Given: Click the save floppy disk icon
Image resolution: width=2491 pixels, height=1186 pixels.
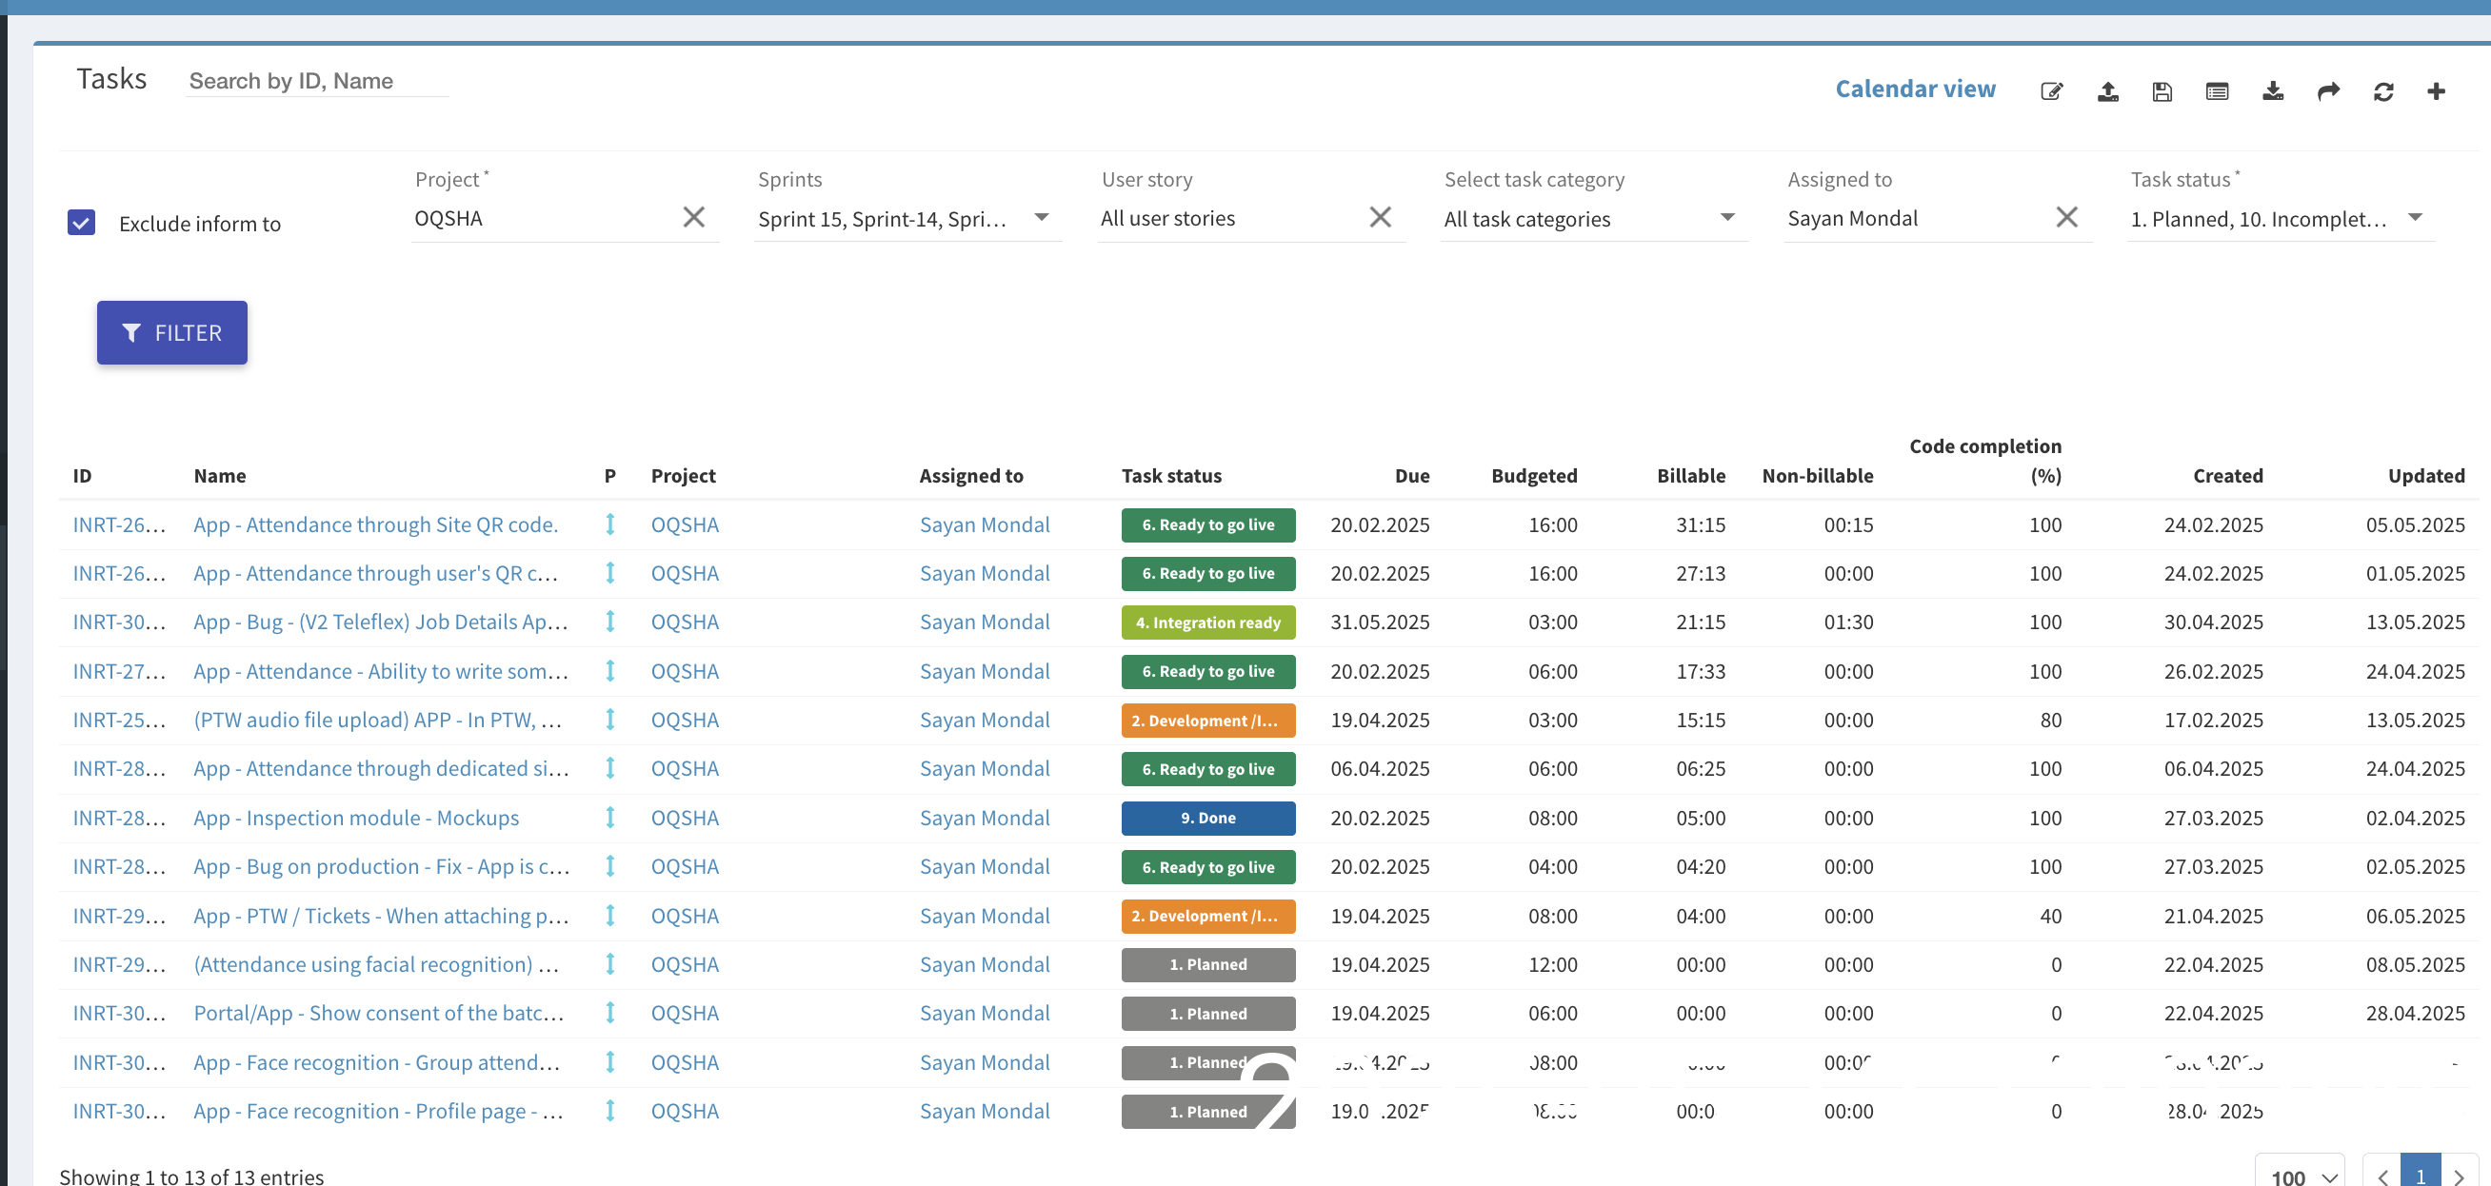Looking at the screenshot, I should (x=2162, y=90).
